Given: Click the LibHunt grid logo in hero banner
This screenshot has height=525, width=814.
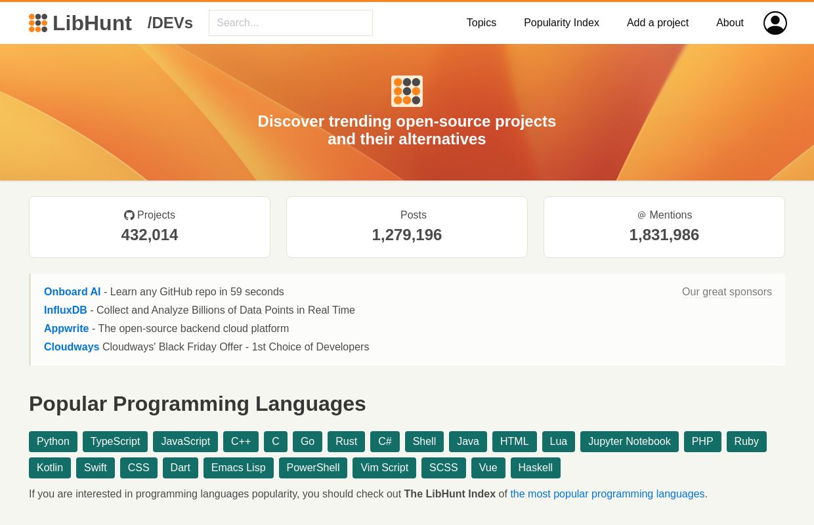Looking at the screenshot, I should point(407,91).
